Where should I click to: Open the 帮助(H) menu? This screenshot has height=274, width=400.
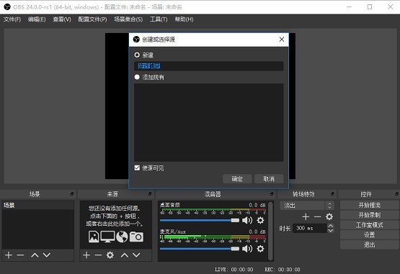[184, 19]
